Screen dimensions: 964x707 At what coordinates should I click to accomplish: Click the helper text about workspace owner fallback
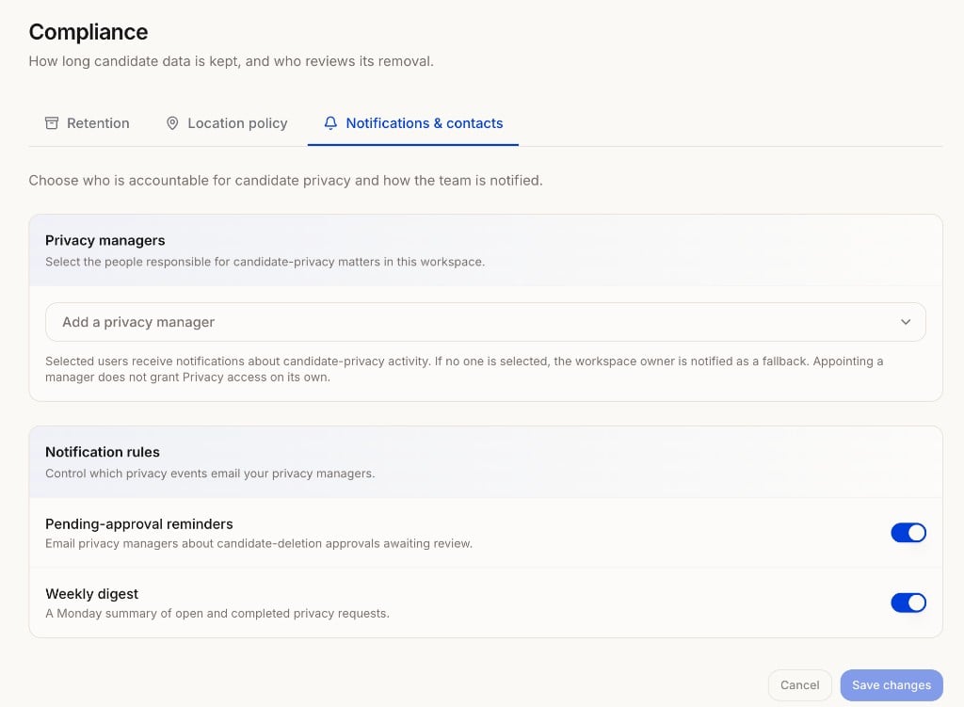click(x=464, y=369)
